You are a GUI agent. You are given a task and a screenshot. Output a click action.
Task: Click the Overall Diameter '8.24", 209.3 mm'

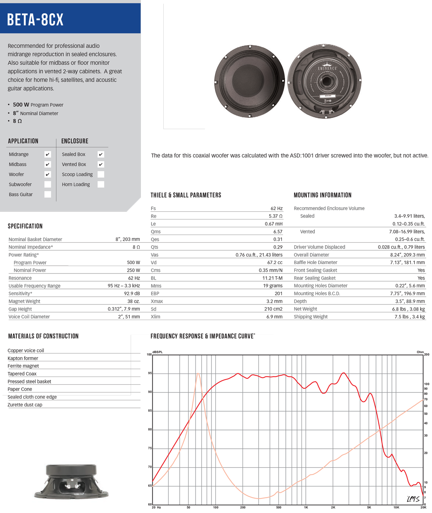tap(408, 255)
